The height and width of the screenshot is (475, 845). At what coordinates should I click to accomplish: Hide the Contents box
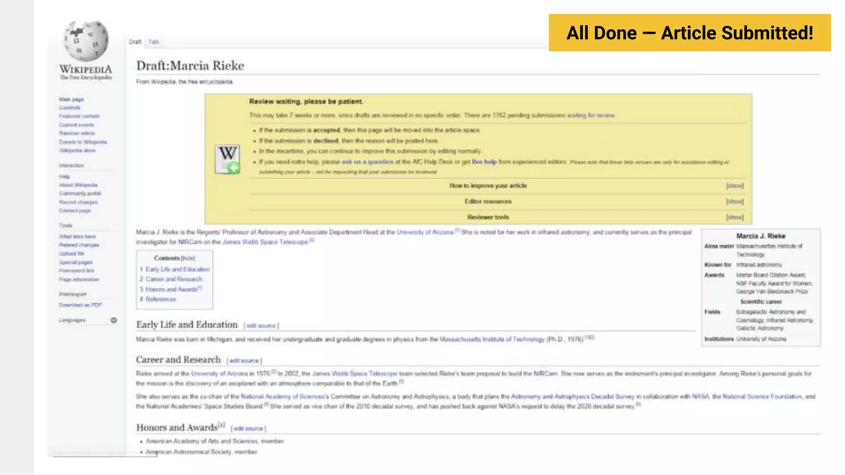click(x=188, y=259)
